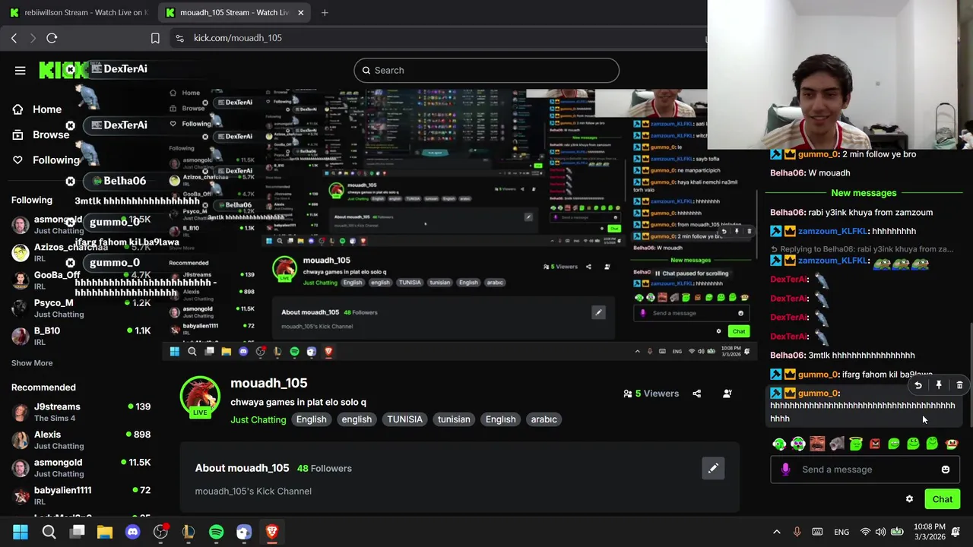This screenshot has height=547, width=973.
Task: Open Brave browser taskbar icon
Action: click(x=271, y=532)
